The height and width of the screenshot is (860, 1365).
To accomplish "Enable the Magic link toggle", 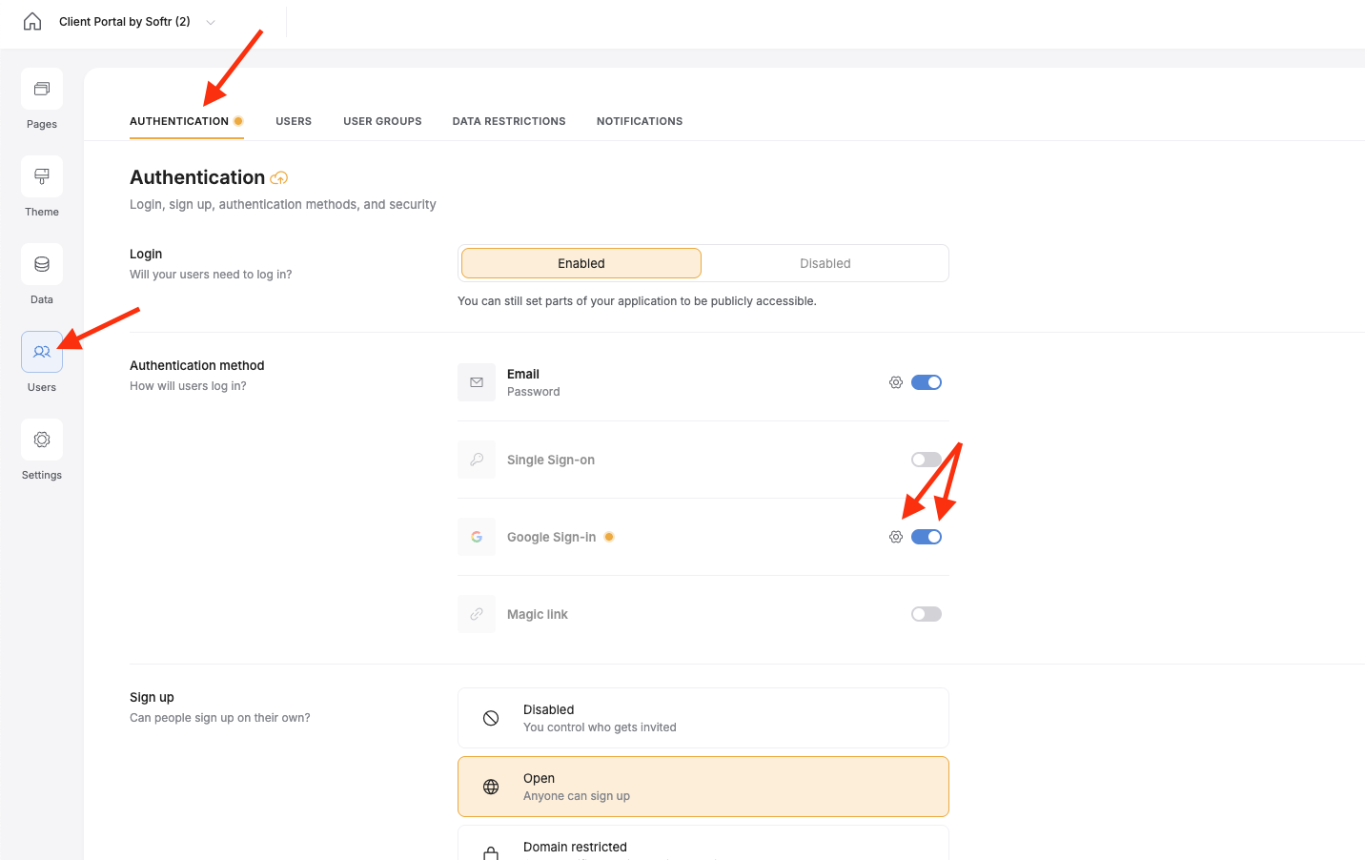I will tap(926, 613).
